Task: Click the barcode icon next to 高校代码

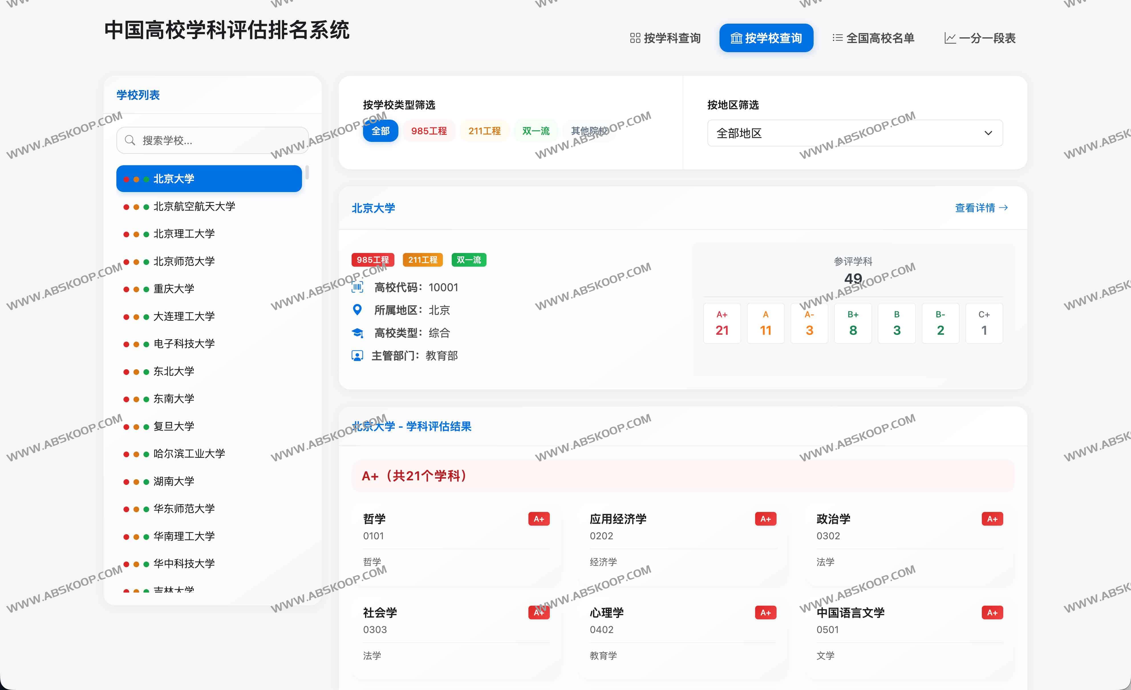Action: (x=357, y=287)
